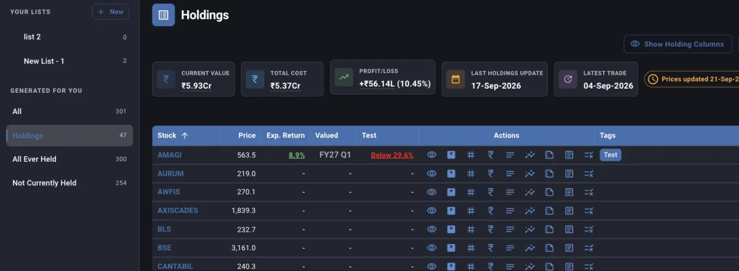Click the Show Holding Columns button
This screenshot has width=739, height=271.
[x=678, y=44]
